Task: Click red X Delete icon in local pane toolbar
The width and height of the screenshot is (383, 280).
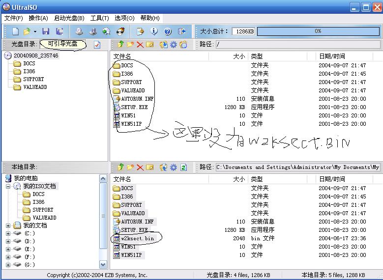Action: (140, 167)
